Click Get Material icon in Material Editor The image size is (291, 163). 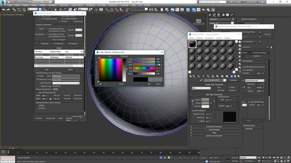190,76
